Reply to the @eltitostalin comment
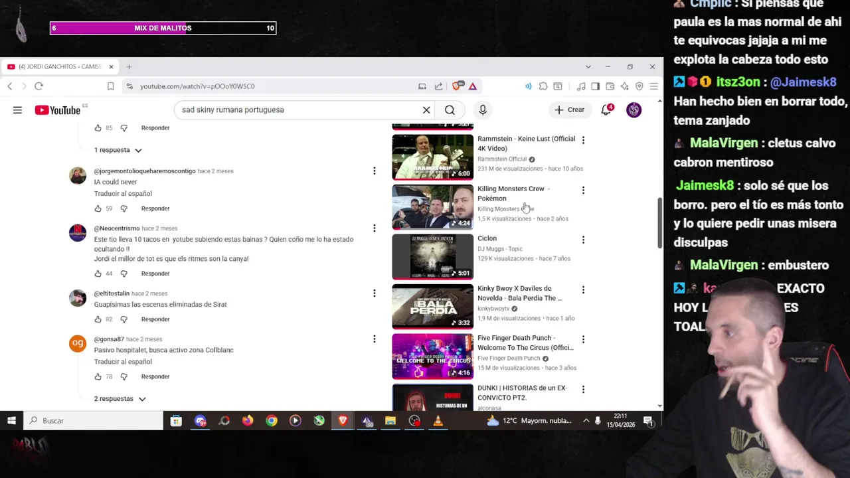The height and width of the screenshot is (478, 850). [155, 319]
